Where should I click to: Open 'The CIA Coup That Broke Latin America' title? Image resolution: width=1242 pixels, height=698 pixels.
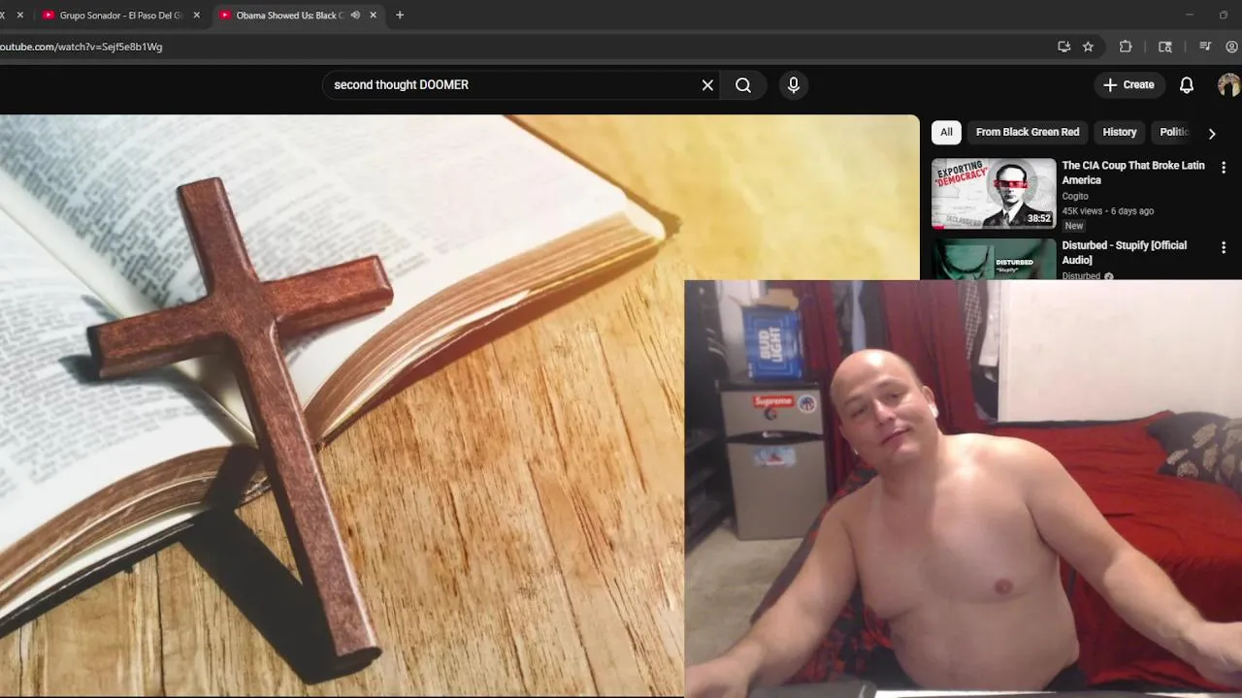[1133, 173]
